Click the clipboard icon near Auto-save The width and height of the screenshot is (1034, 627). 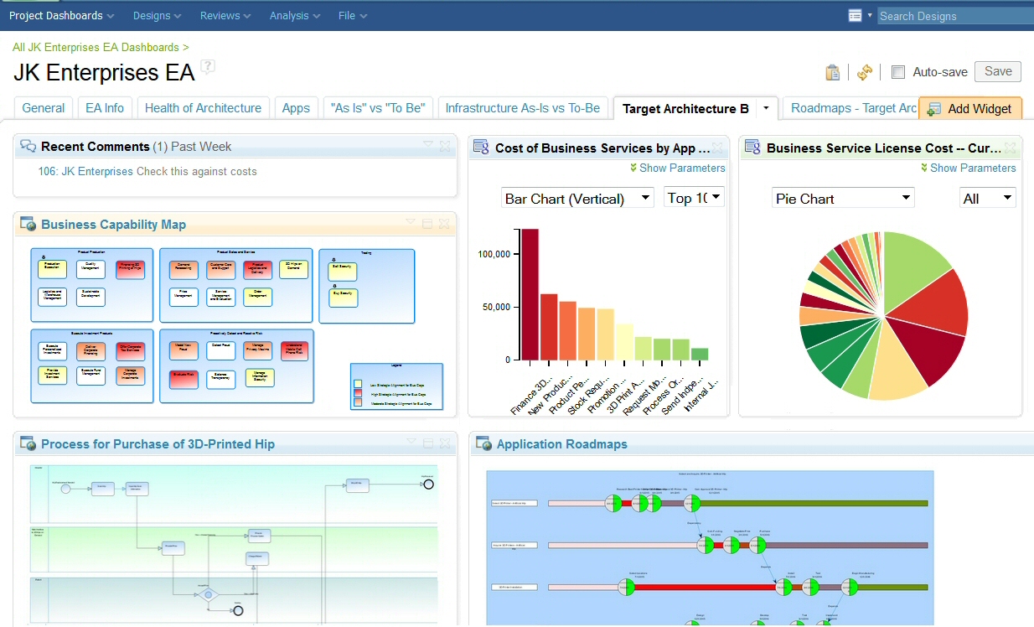(x=832, y=72)
